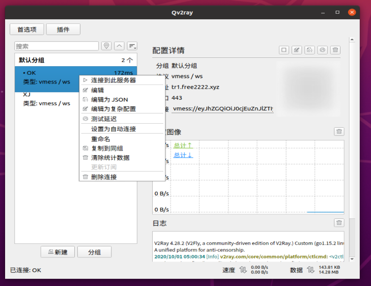
Task: Click the 数据 arrows icon in status bar
Action: click(310, 270)
